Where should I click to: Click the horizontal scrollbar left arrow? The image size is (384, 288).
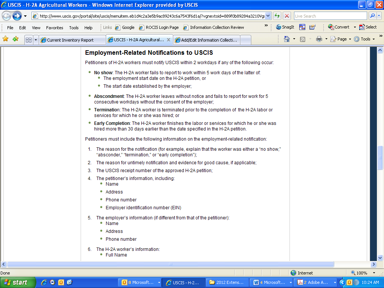pos(3,264)
